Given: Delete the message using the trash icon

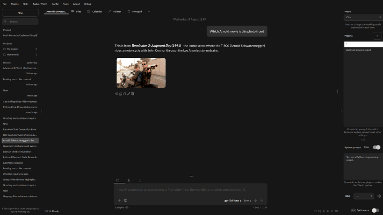Looking at the screenshot, I should pos(133,94).
